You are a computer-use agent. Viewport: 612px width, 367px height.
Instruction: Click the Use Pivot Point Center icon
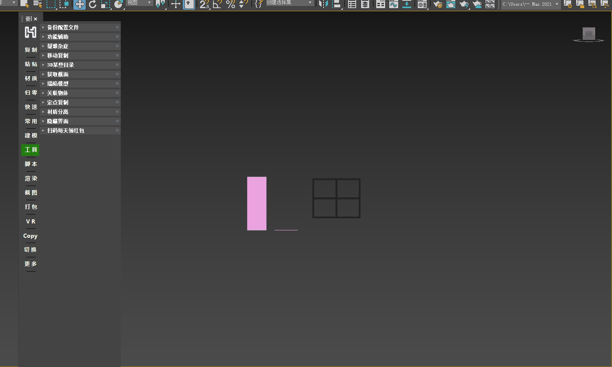click(160, 4)
